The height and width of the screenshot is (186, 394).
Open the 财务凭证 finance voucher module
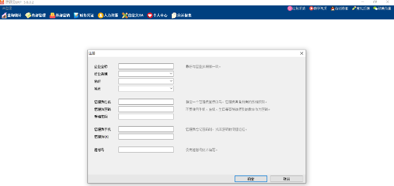(84, 15)
